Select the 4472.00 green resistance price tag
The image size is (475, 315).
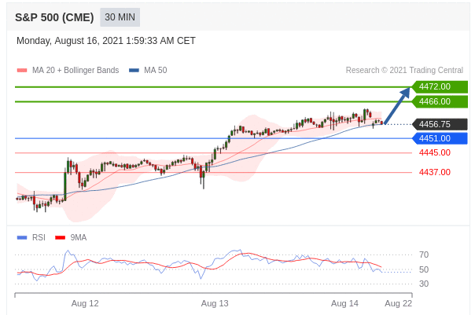coord(439,86)
